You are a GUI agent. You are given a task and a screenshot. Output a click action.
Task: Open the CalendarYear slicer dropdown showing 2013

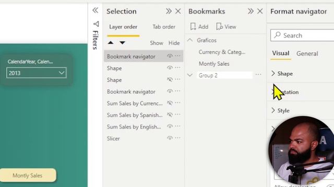[37, 73]
